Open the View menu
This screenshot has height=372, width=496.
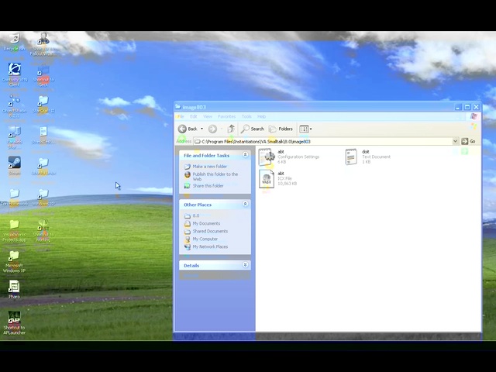(208, 116)
